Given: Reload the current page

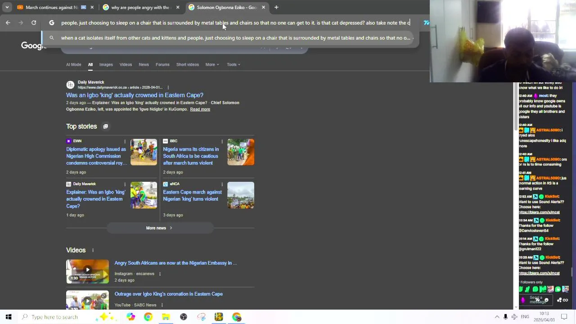Looking at the screenshot, I should coord(34,22).
